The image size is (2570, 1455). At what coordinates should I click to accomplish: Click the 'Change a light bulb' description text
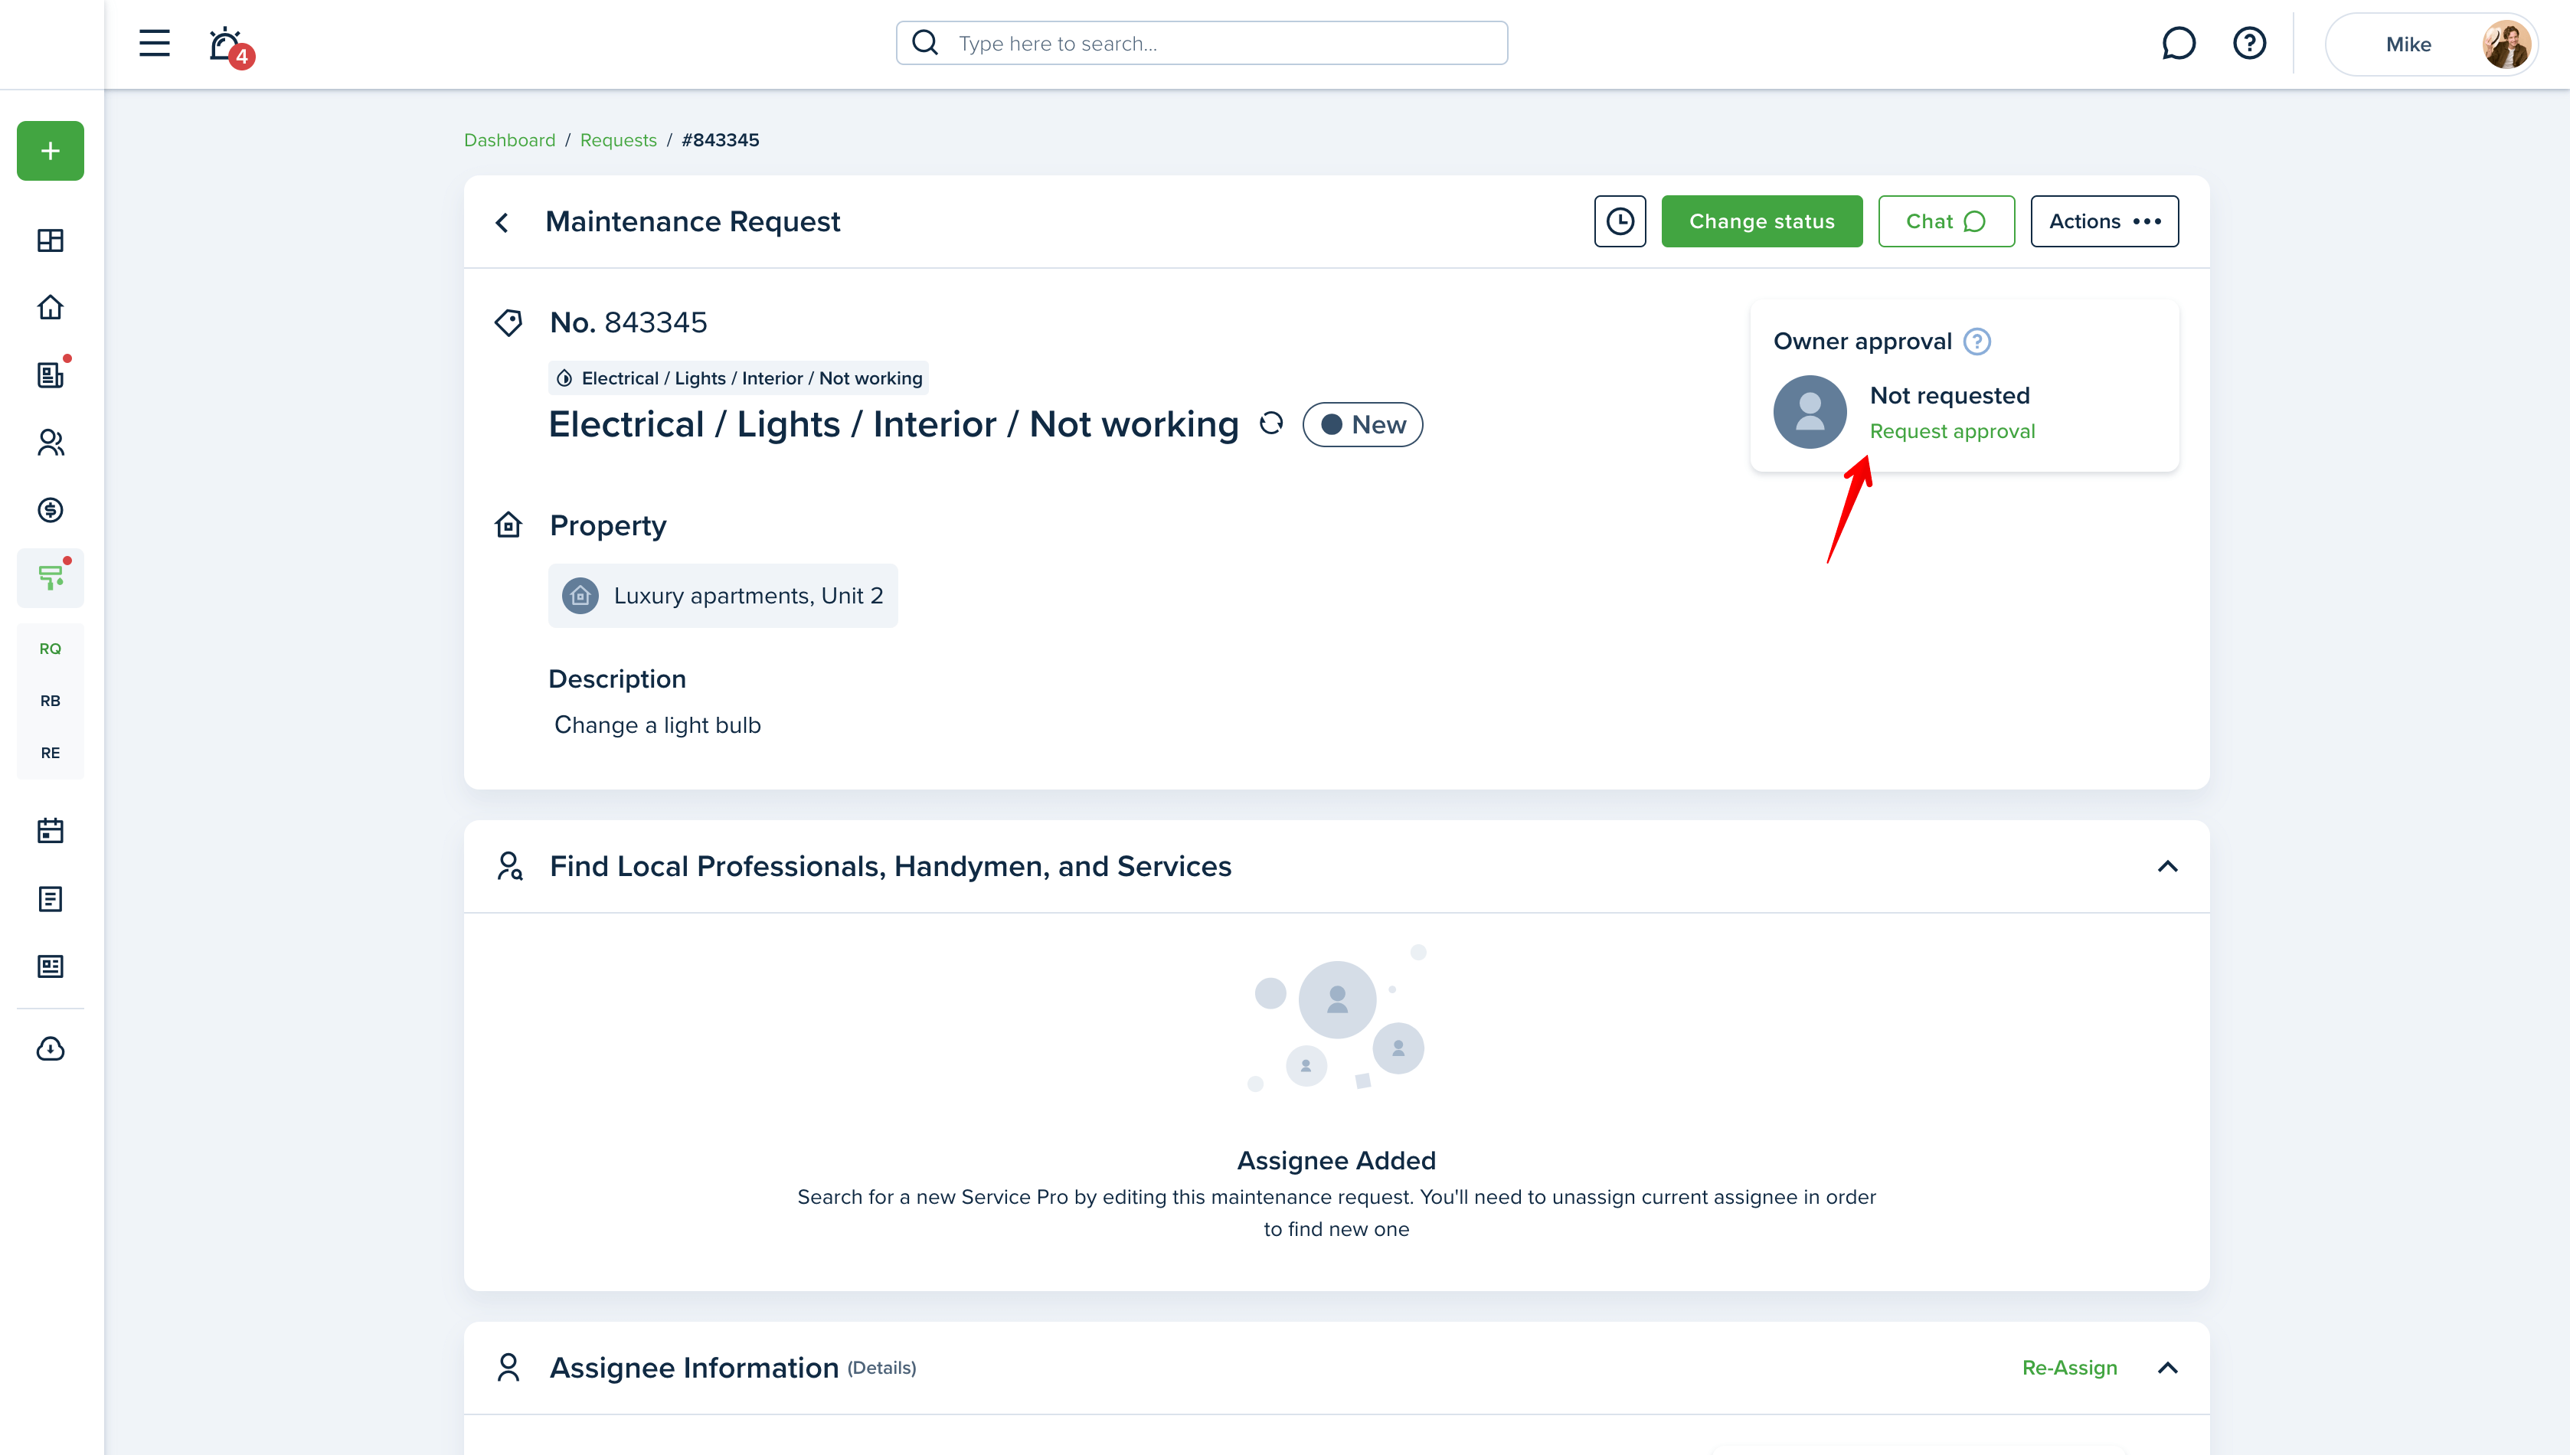[658, 725]
